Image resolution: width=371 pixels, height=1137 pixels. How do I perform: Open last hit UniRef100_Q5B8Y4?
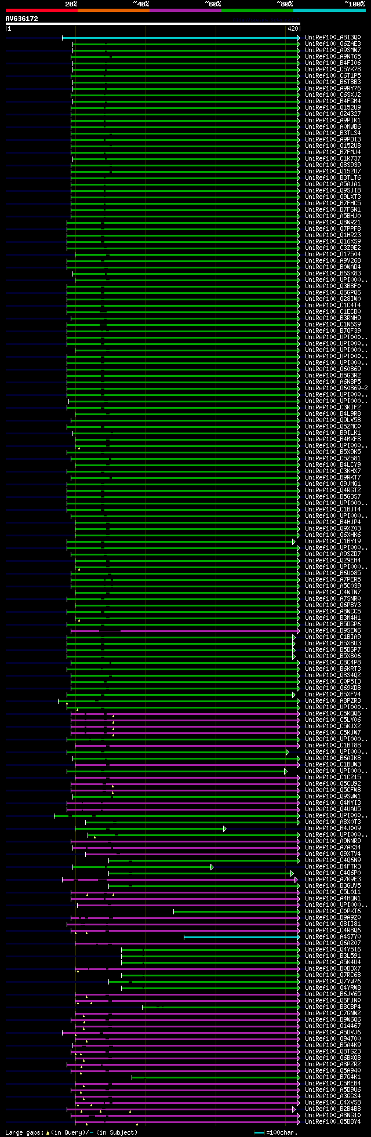pos(333,1122)
